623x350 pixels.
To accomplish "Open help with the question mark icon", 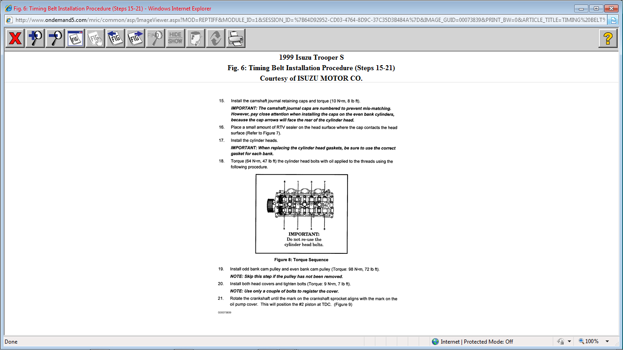I will point(608,38).
